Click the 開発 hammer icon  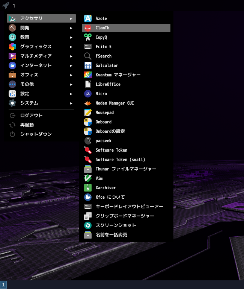coord(12,28)
